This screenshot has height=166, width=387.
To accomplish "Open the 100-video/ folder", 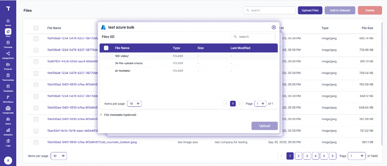I will (122, 56).
